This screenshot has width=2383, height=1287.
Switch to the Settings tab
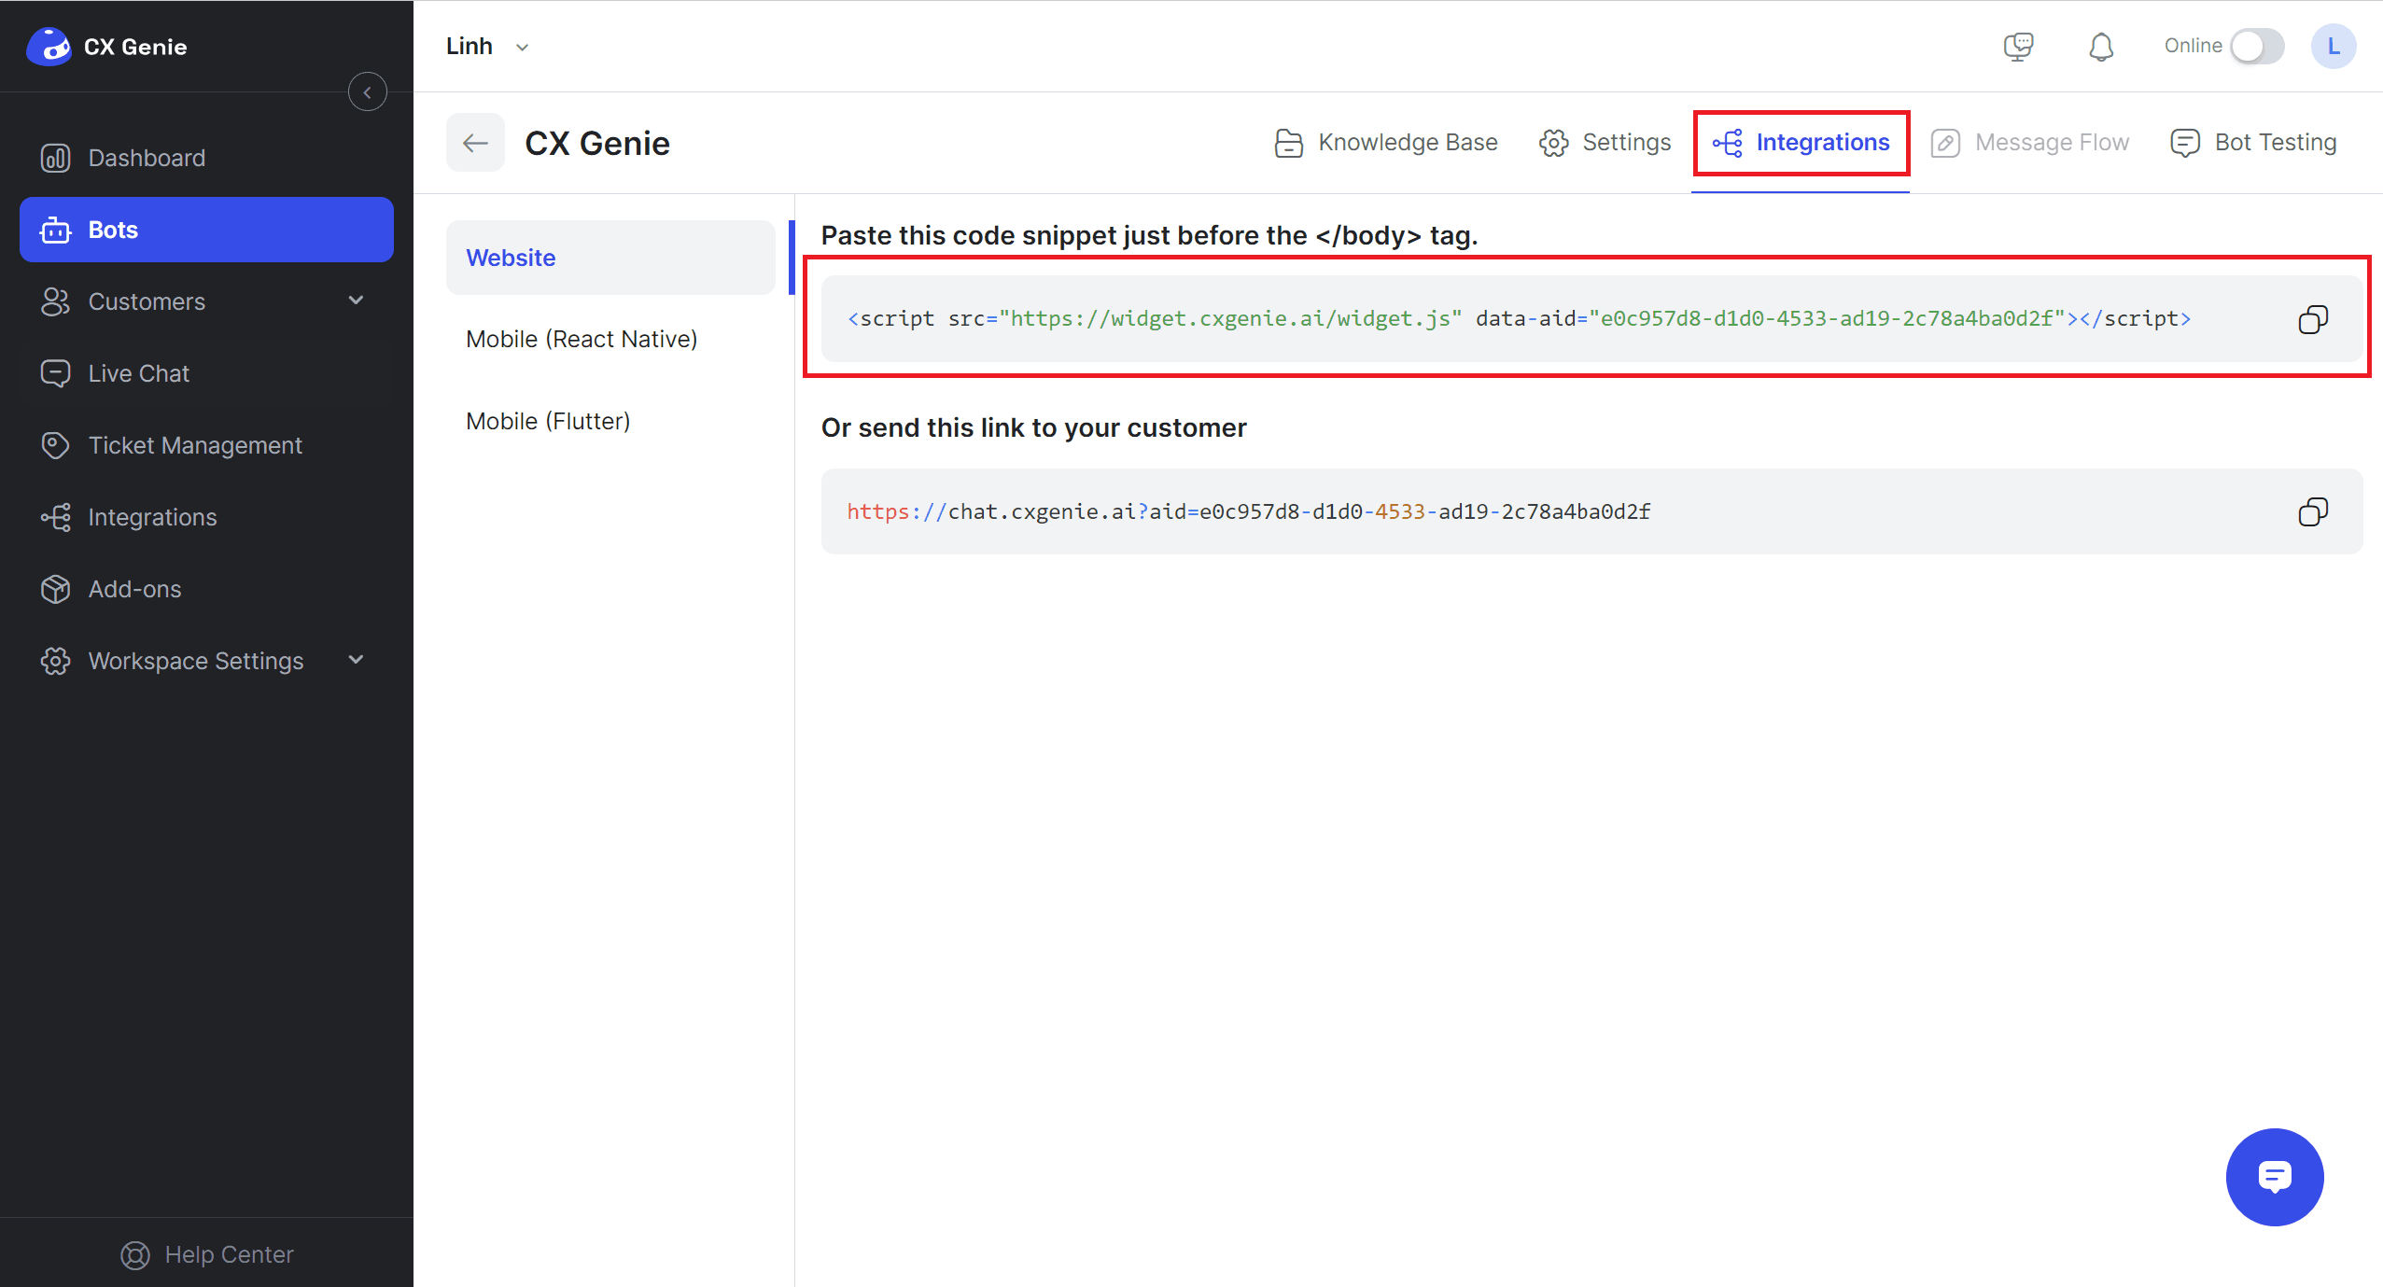tap(1605, 143)
